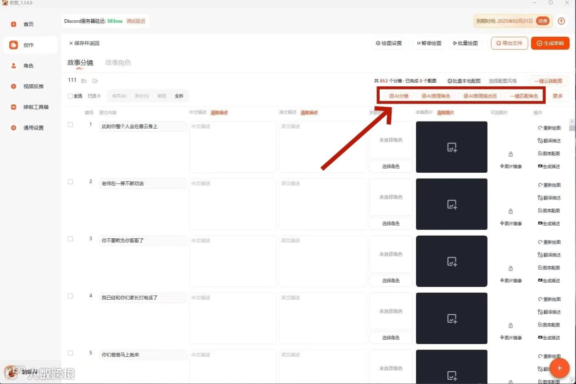Viewport: 576px width, 384px height.
Task: Click the upload arrow icon beside 续费
Action: (561, 21)
